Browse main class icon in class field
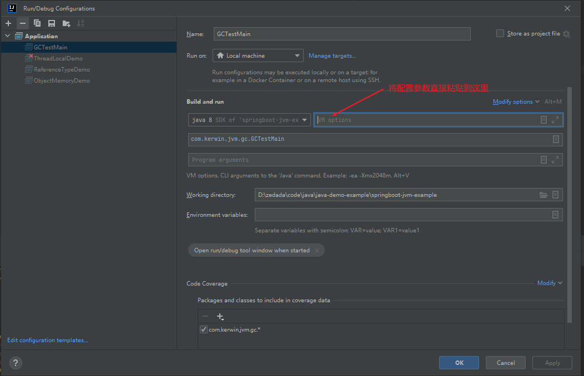584x376 pixels. pos(556,139)
